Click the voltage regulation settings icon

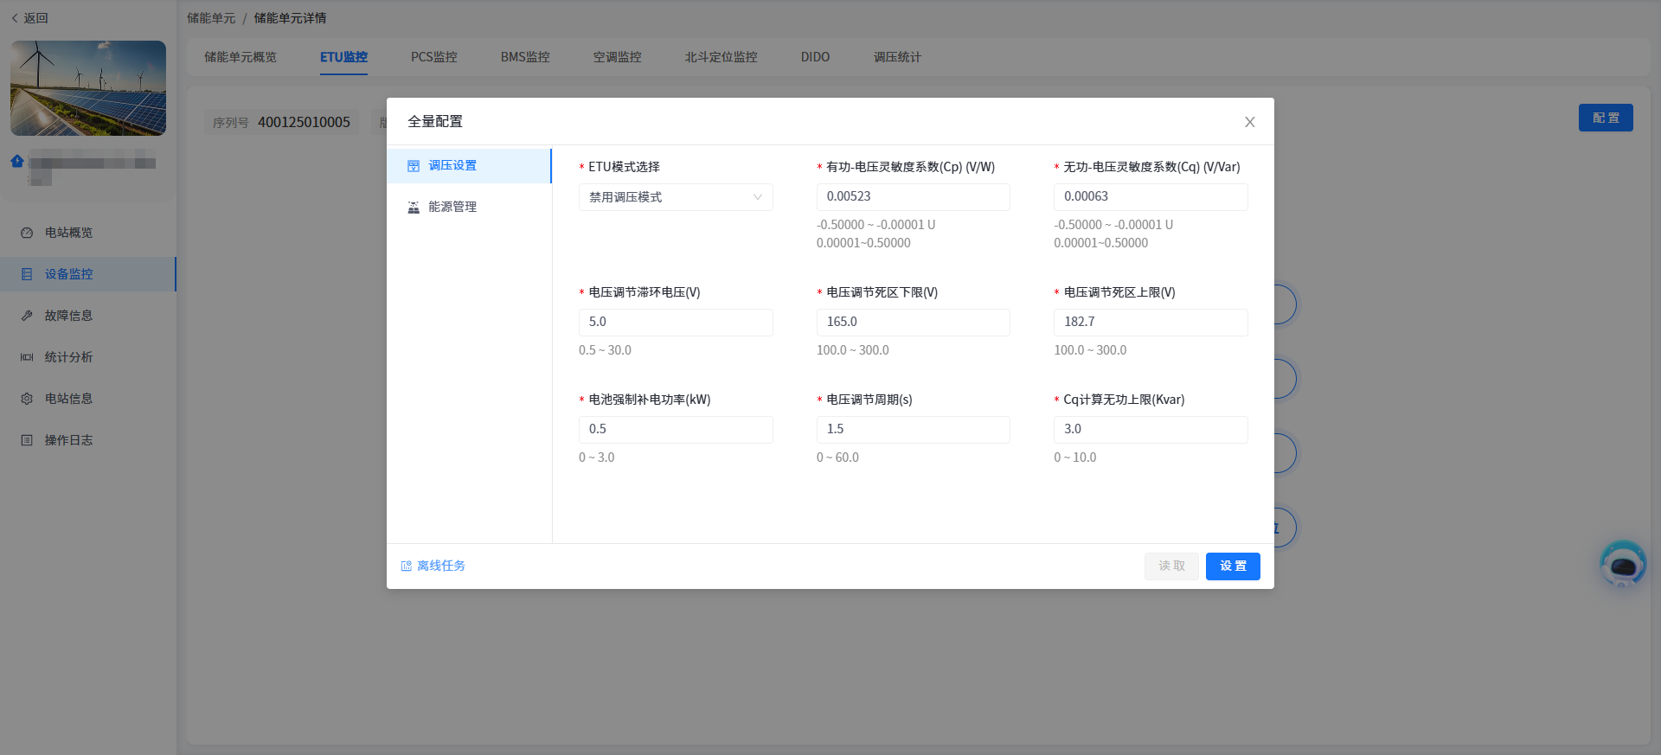(x=414, y=166)
